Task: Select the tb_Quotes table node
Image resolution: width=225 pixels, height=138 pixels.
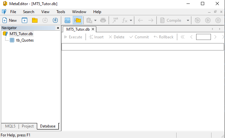Action: pos(25,40)
